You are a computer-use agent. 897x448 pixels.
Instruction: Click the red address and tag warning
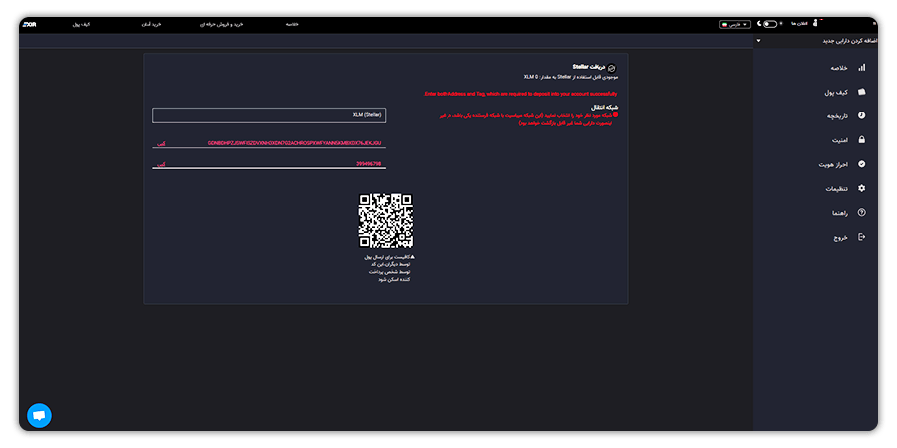(520, 94)
